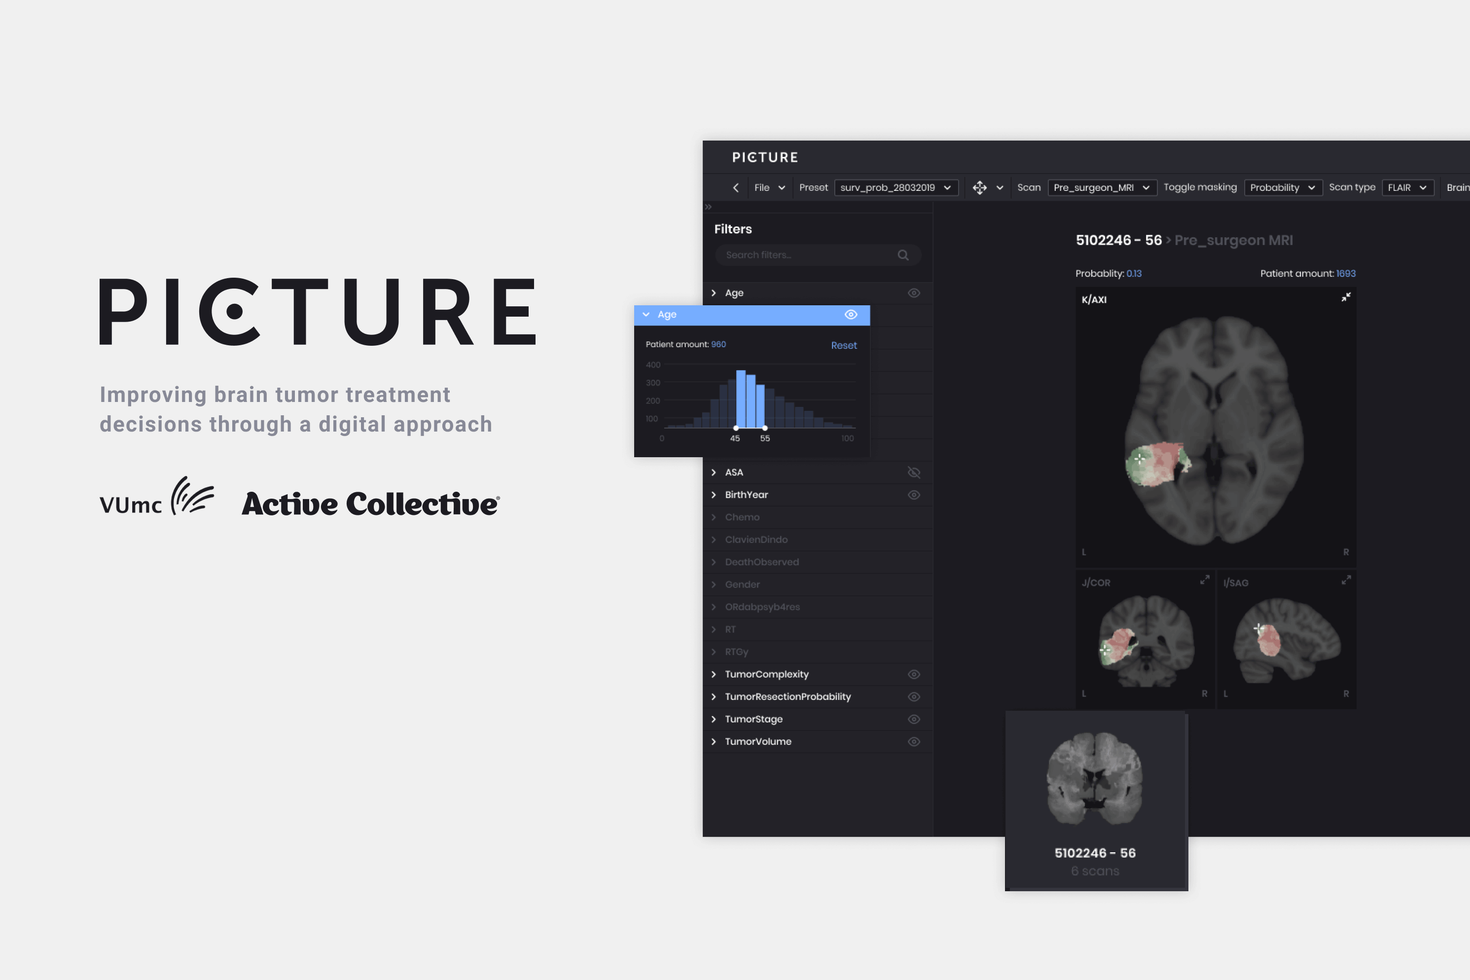Select the move/pan tool icon
Image resolution: width=1470 pixels, height=980 pixels.
tap(979, 187)
